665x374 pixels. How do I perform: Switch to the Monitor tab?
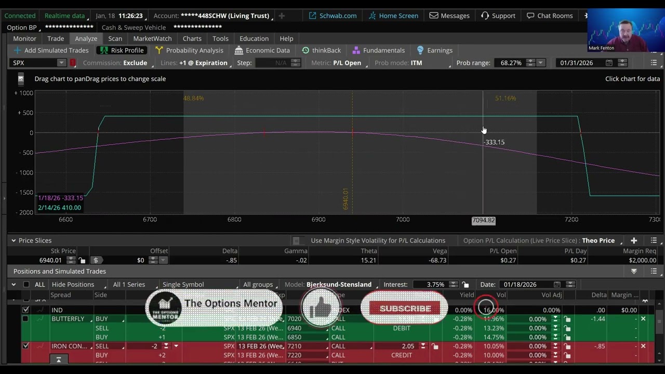[25, 38]
